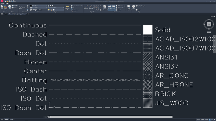Open the About dialog
Screen dimensions: 216x121
coord(138,10)
